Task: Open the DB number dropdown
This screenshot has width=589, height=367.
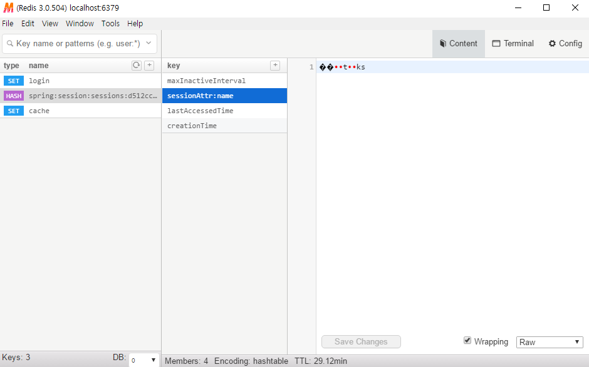Action: (143, 360)
